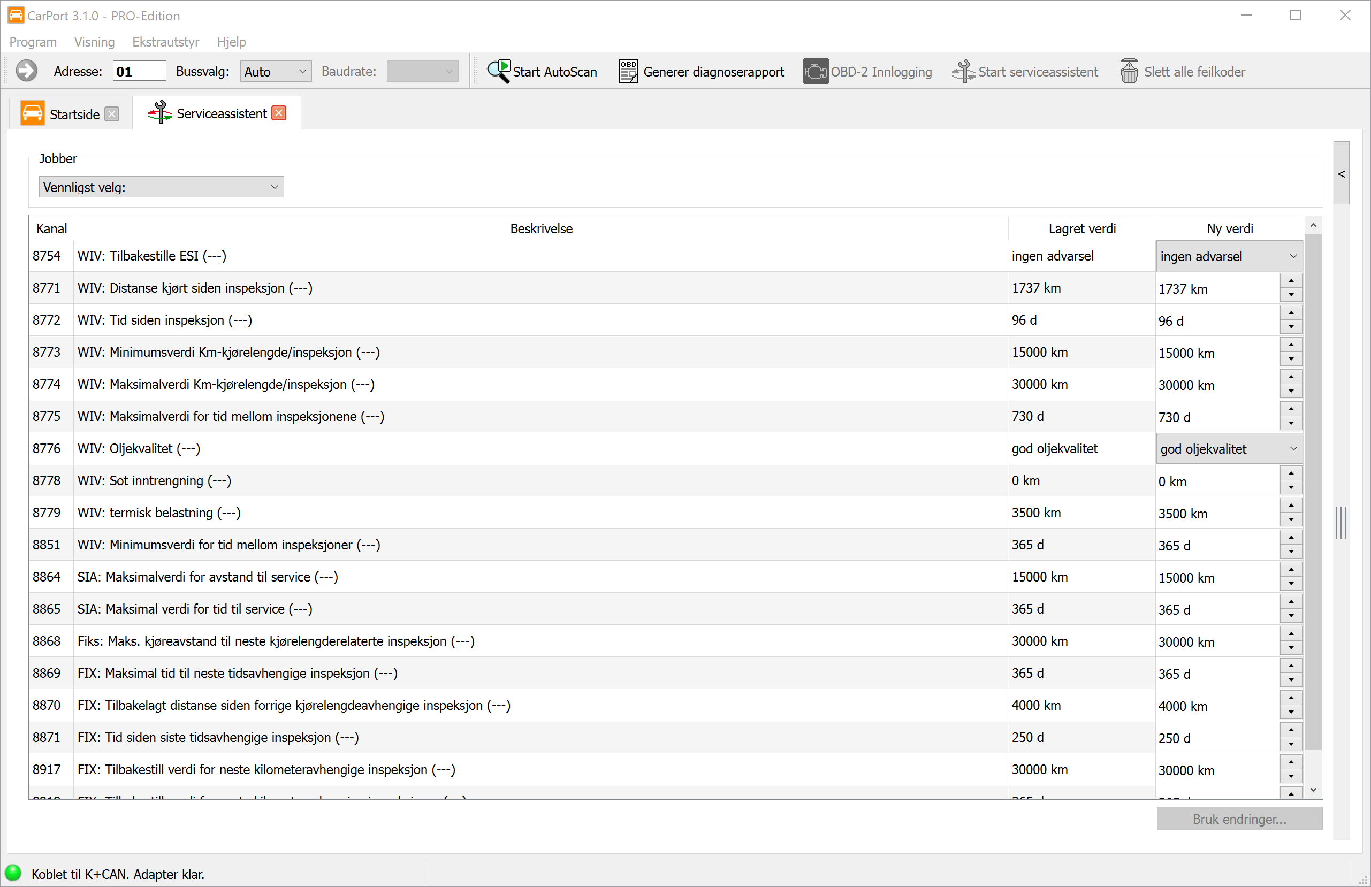Open the Bussvalg Auto dropdown
Screen dimensions: 1371x887
[x=276, y=72]
